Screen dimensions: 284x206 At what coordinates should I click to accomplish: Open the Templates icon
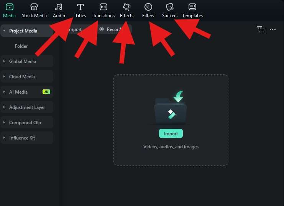pos(192,7)
